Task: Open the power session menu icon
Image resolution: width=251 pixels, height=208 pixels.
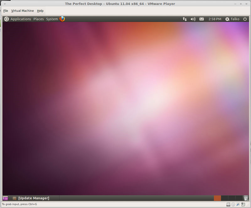Action: click(245, 19)
